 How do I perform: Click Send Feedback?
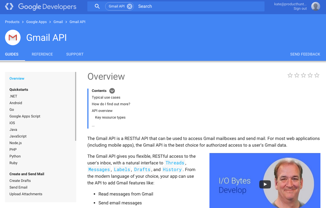[x=305, y=54]
